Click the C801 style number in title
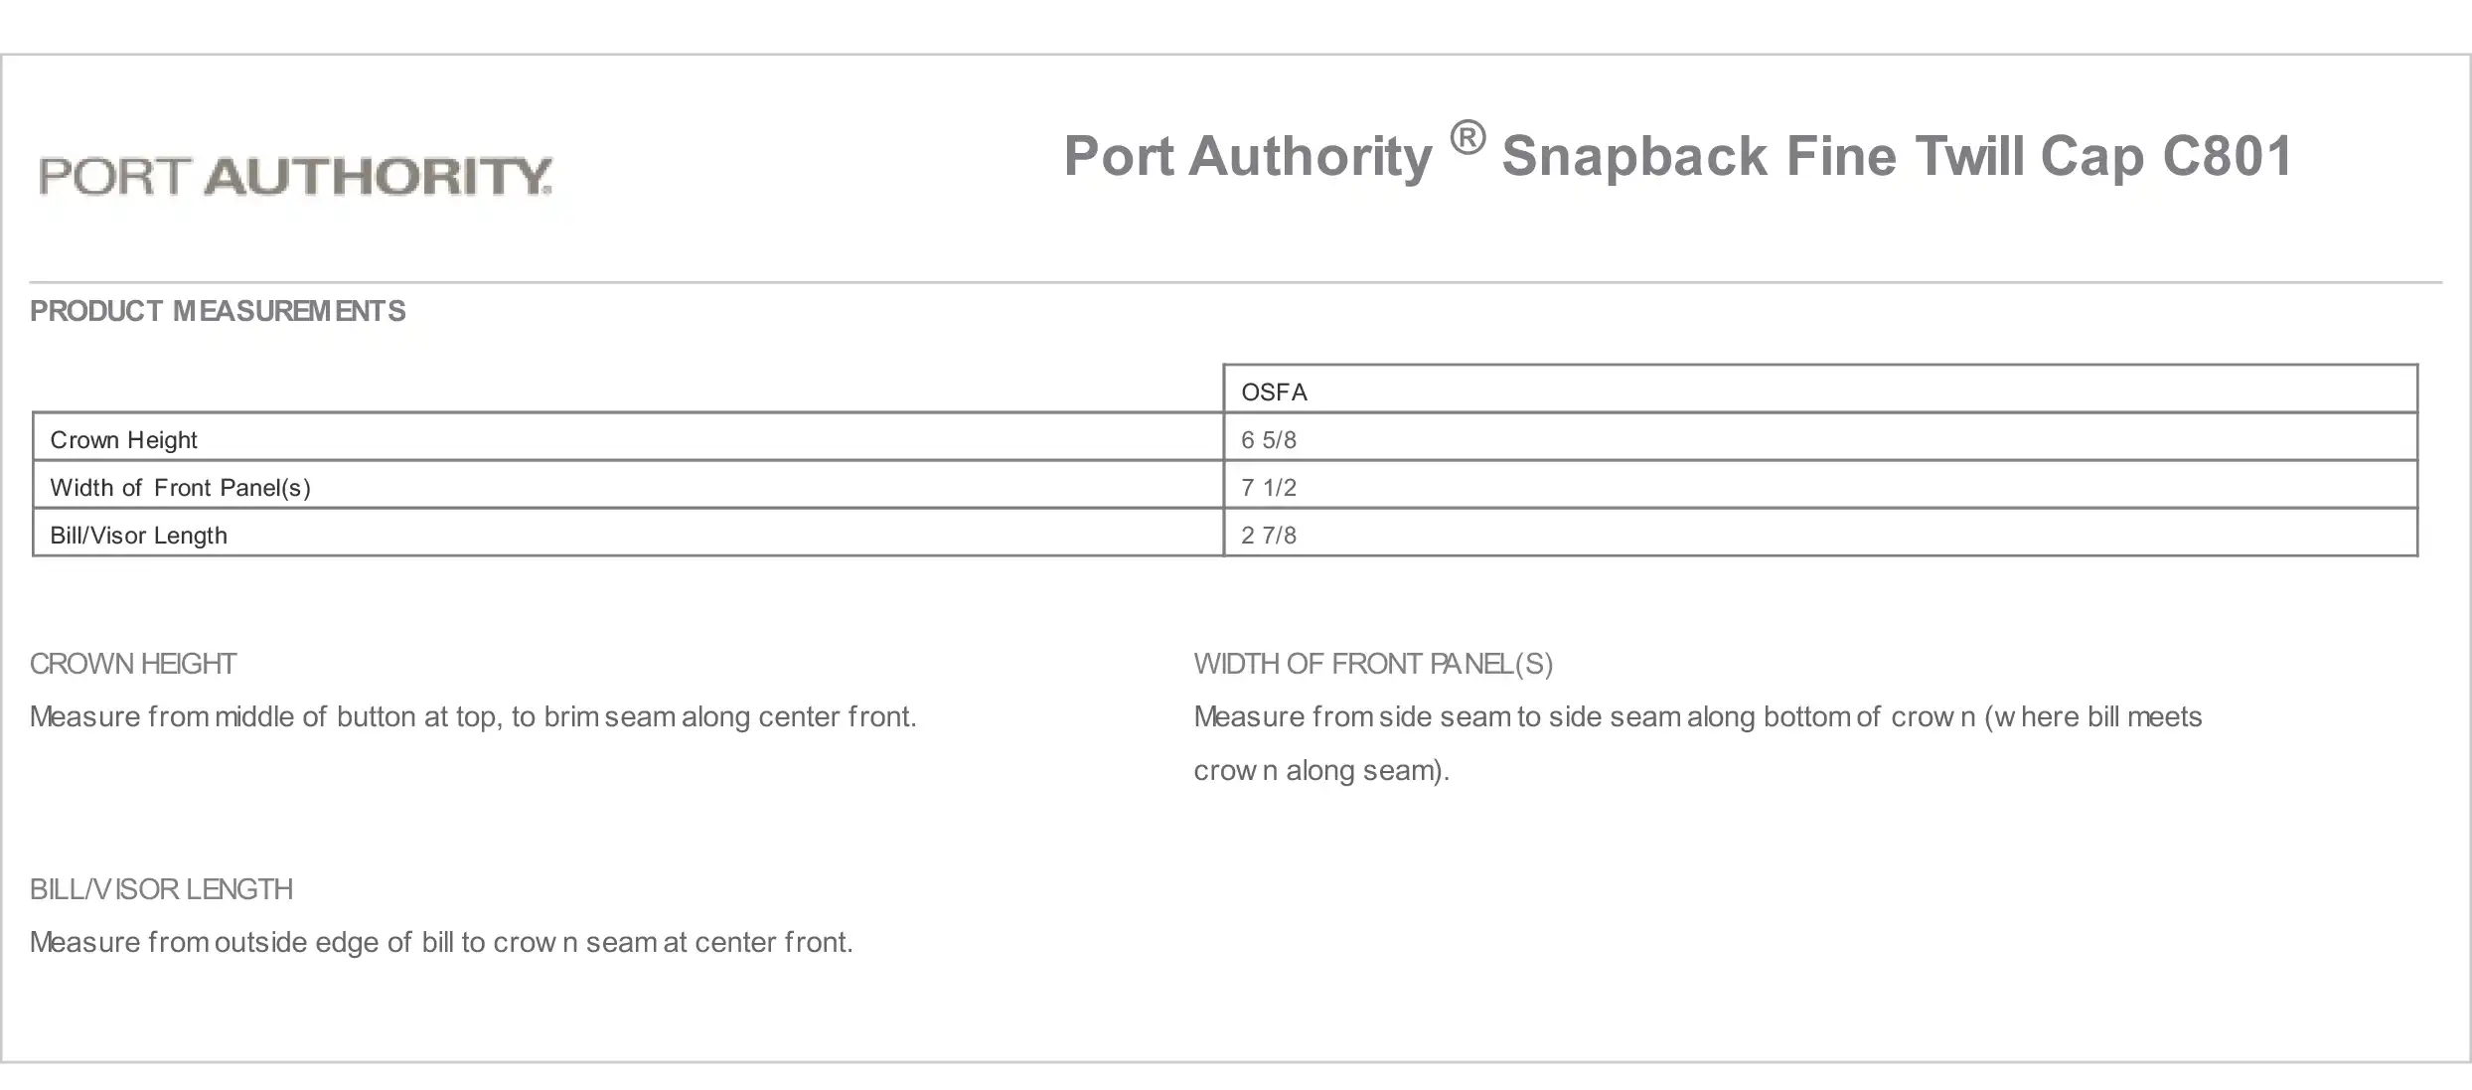Image resolution: width=2472 pixels, height=1090 pixels. (2228, 156)
